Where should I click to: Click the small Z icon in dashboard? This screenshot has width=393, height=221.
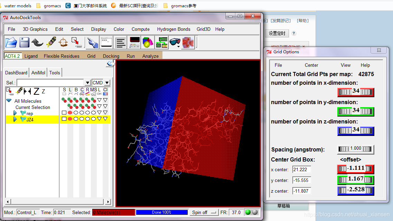click(x=43, y=92)
